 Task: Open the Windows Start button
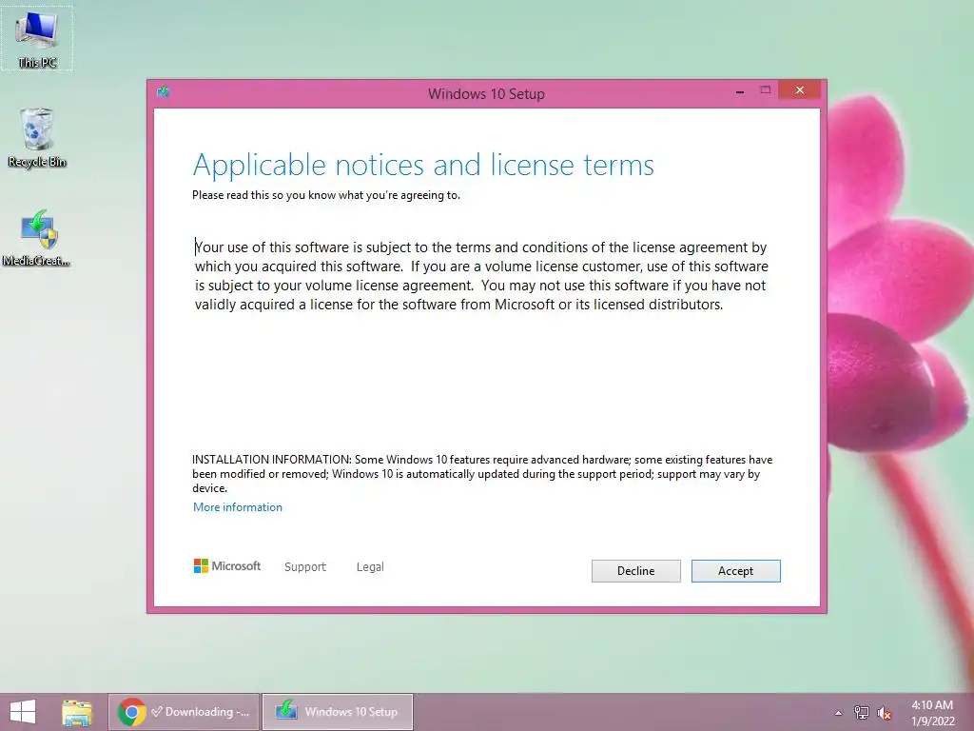(x=23, y=712)
